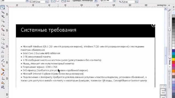Select the Text tool
The image size is (175, 98).
click(x=2, y=52)
